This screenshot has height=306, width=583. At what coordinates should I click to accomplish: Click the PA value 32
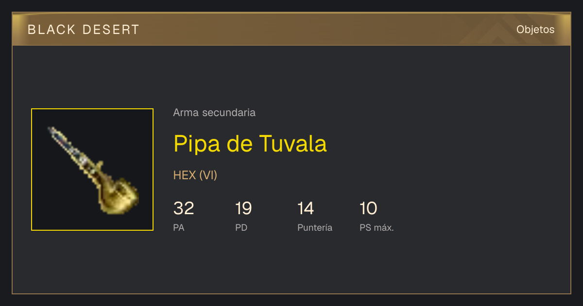point(184,208)
